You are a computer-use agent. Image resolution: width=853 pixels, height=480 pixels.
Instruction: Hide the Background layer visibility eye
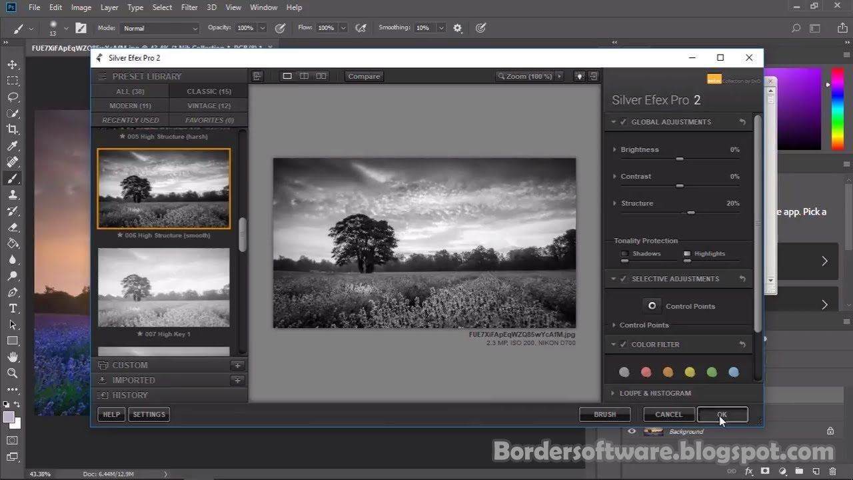click(632, 431)
